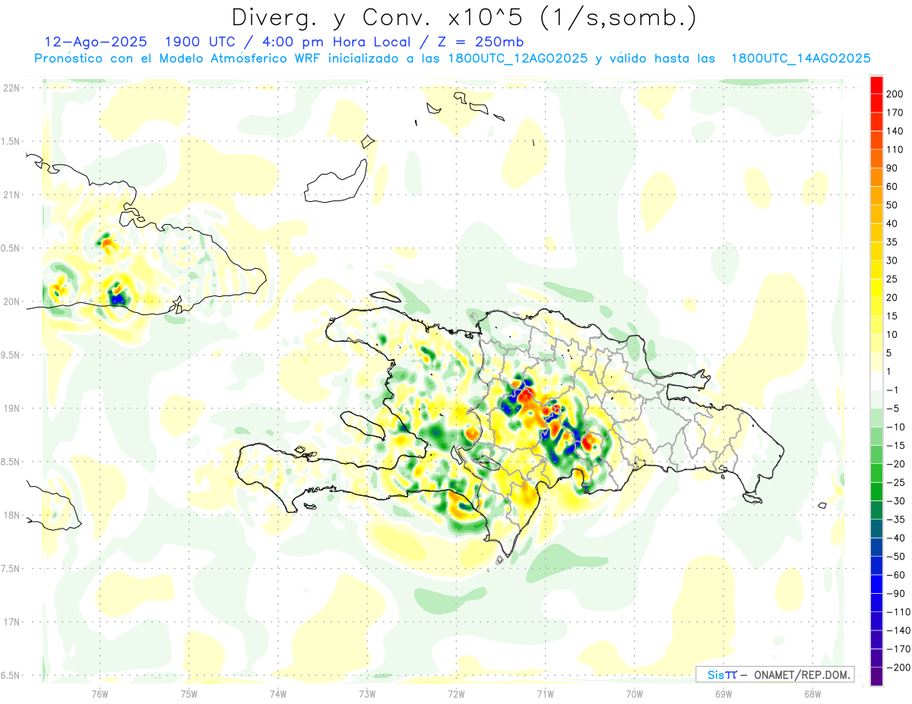This screenshot has width=912, height=704.
Task: Click the '75W' longitude label
Action: click(188, 693)
